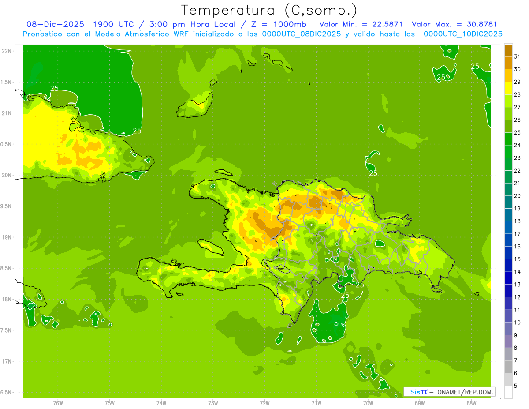Click the "72W" longitude axis label
The image size is (529, 409).
click(x=264, y=403)
